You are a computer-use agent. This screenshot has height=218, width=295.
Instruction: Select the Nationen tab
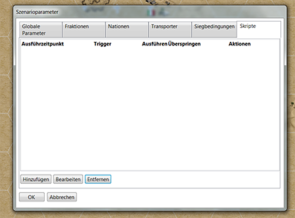tap(127, 29)
